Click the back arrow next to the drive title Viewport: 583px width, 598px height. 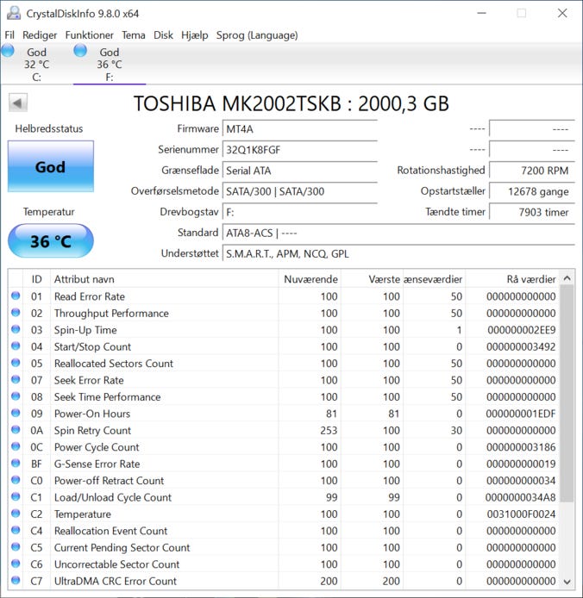click(17, 103)
